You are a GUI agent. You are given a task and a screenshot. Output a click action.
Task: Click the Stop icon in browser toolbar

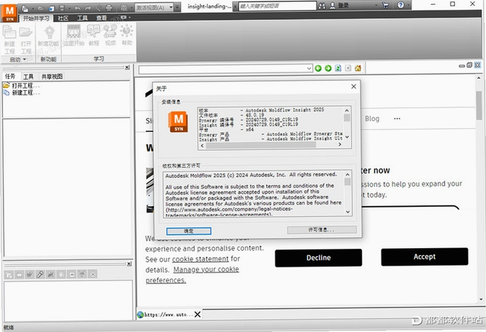pos(348,68)
